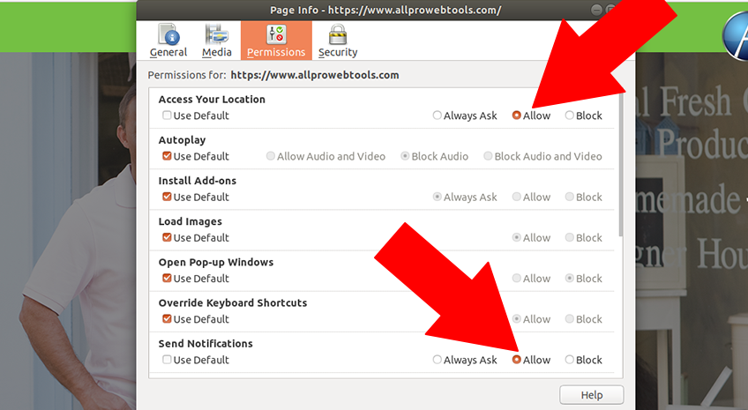
Task: Enable Use Default for Access Your Location
Action: [167, 116]
